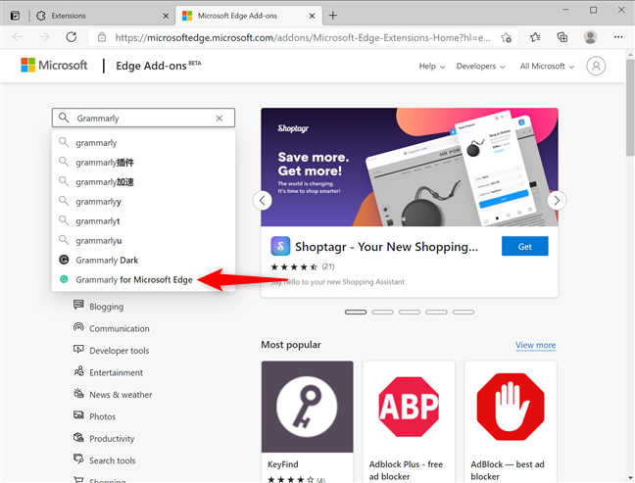Select the Search tools category icon
This screenshot has width=635, height=483.
click(78, 459)
